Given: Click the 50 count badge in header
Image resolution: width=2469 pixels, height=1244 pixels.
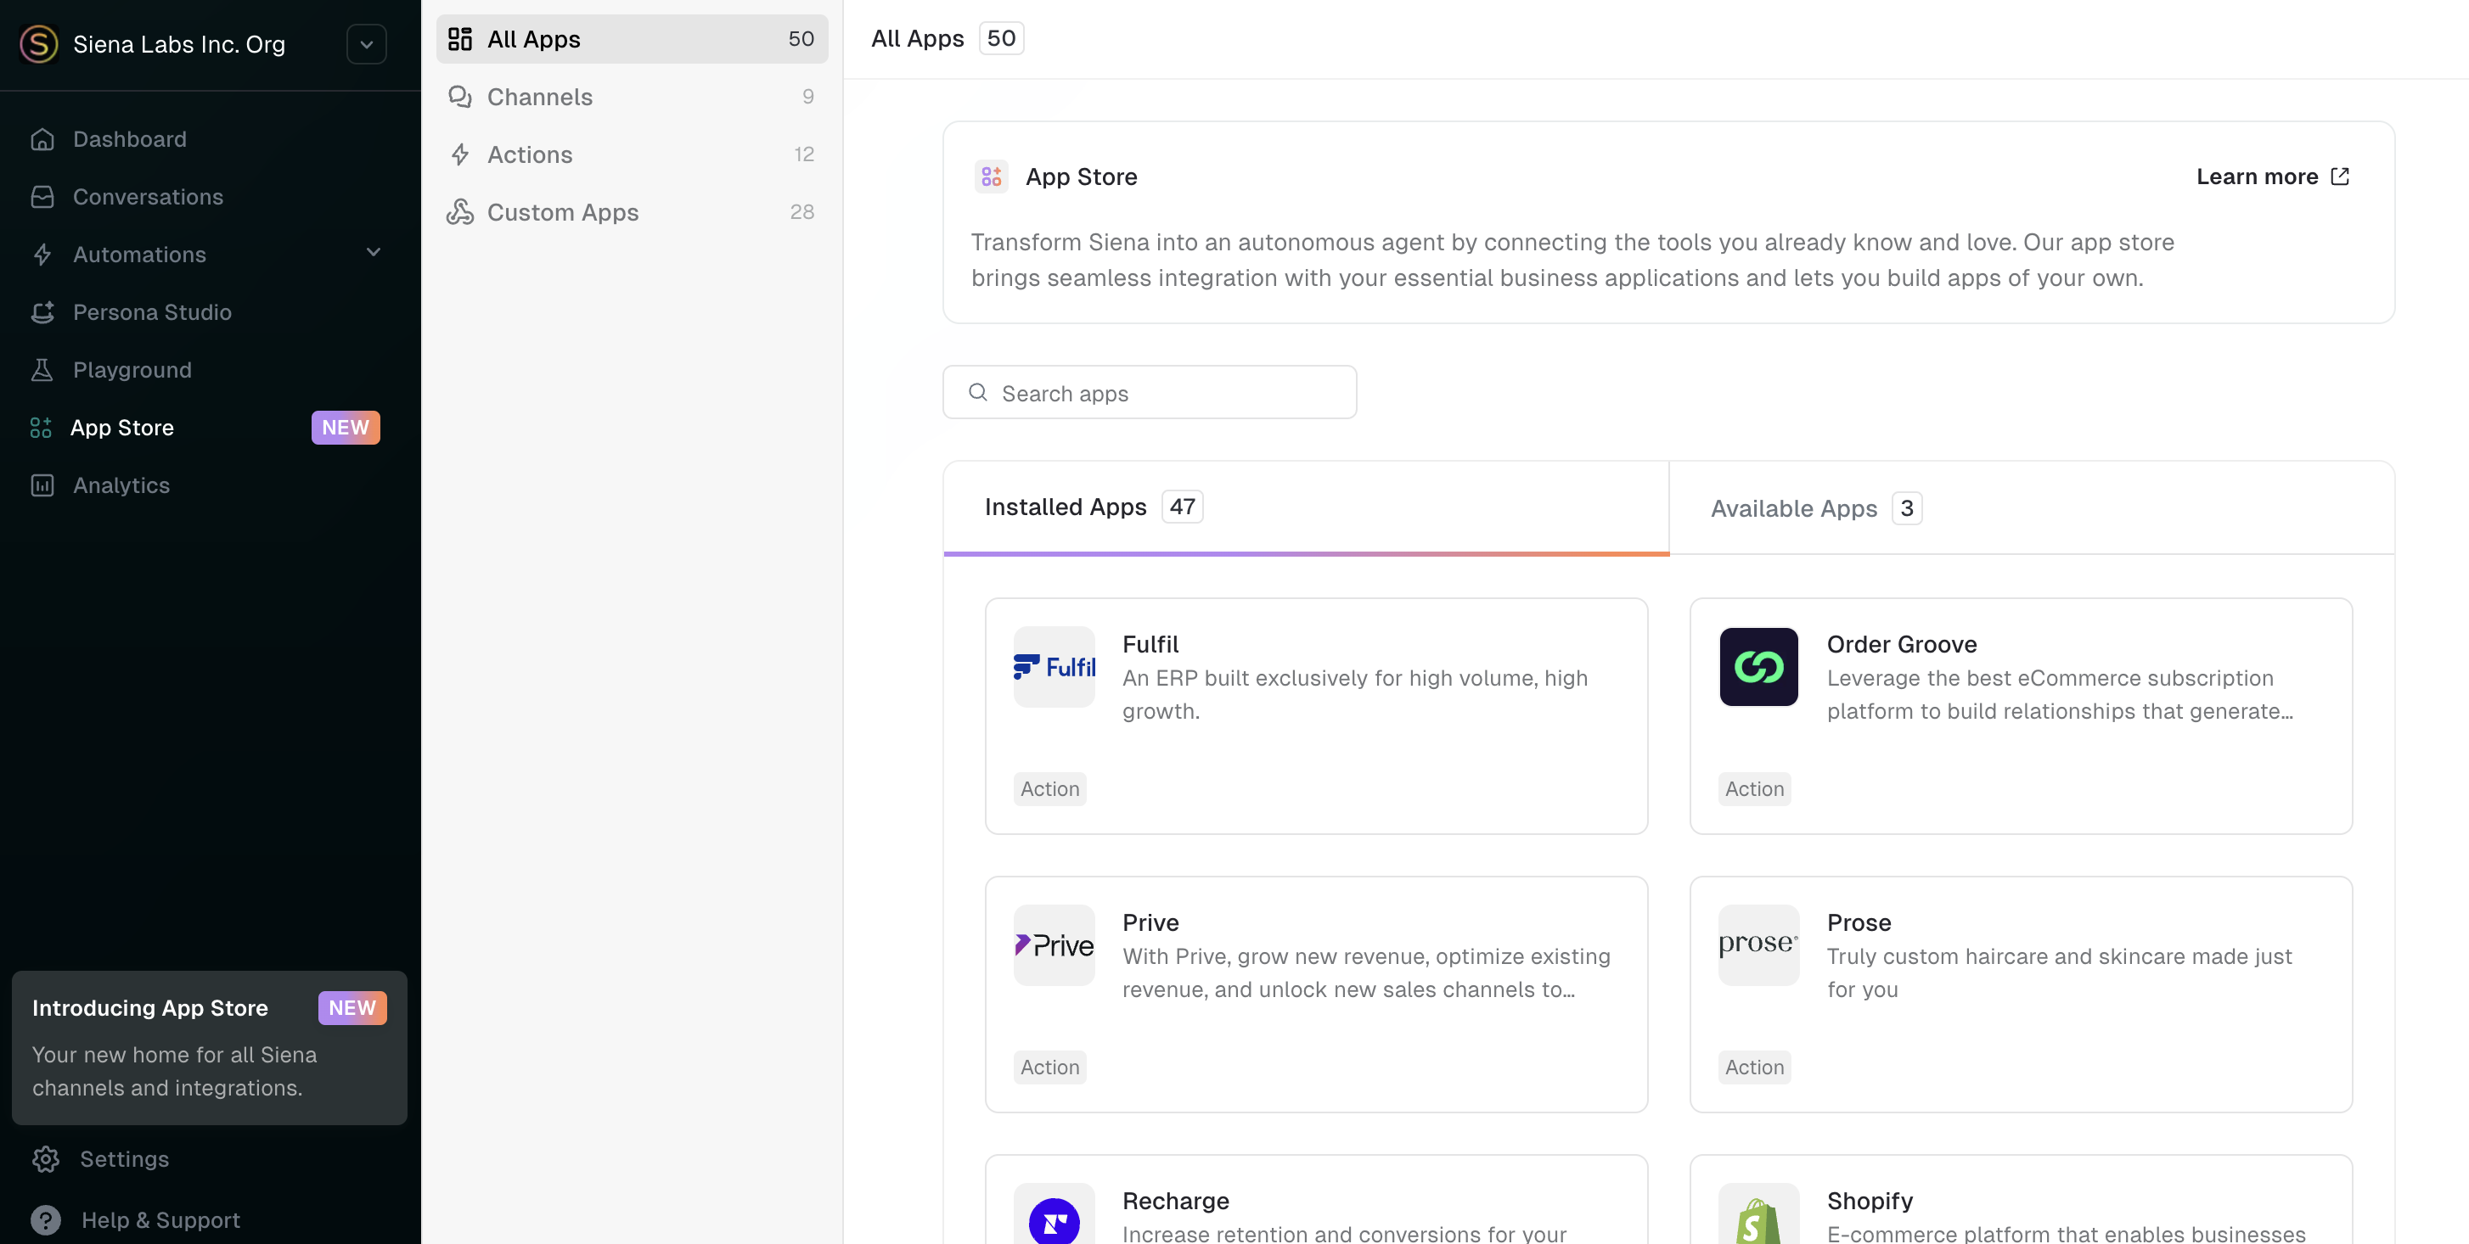Looking at the screenshot, I should [x=1001, y=38].
